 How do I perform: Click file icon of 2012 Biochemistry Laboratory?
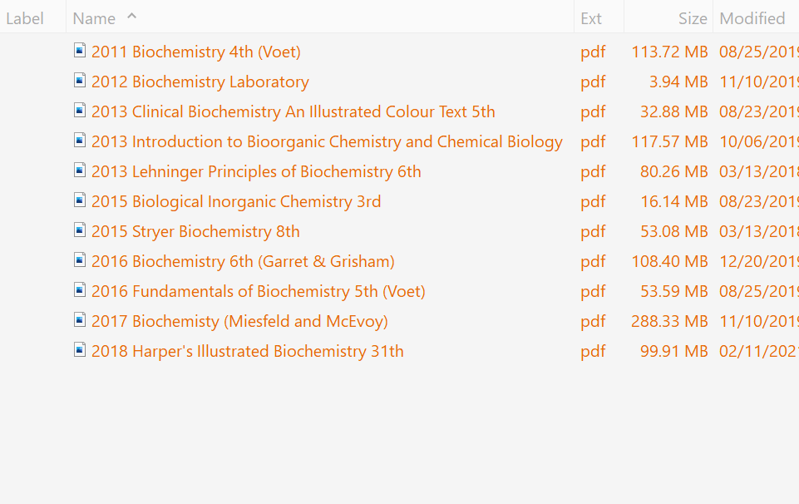point(80,81)
